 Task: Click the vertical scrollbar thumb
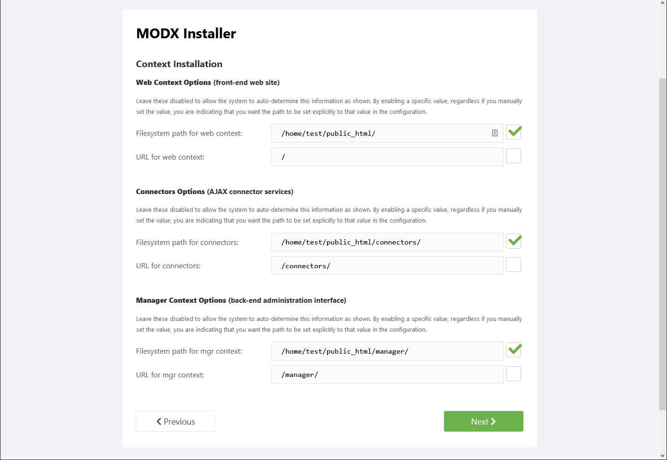coord(663,244)
